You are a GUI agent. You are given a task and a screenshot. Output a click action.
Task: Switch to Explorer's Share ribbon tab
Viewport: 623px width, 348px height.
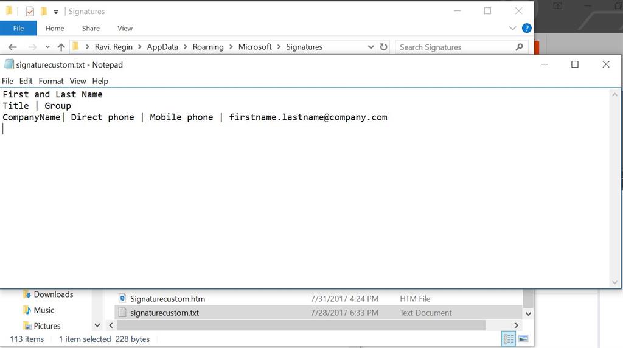[91, 28]
